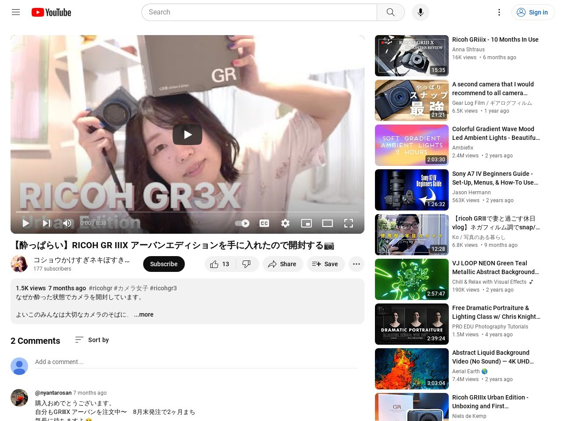This screenshot has height=421, width=562.
Task: Open the #ricohgr hashtag
Action: pos(101,288)
